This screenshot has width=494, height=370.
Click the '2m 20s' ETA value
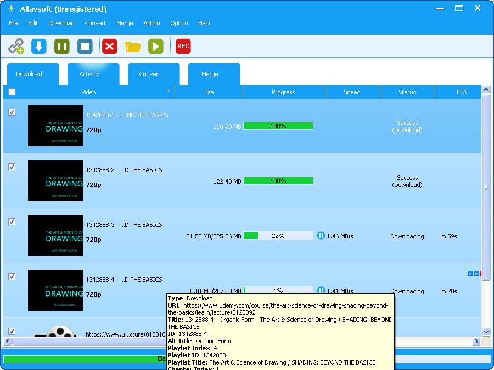(x=447, y=291)
